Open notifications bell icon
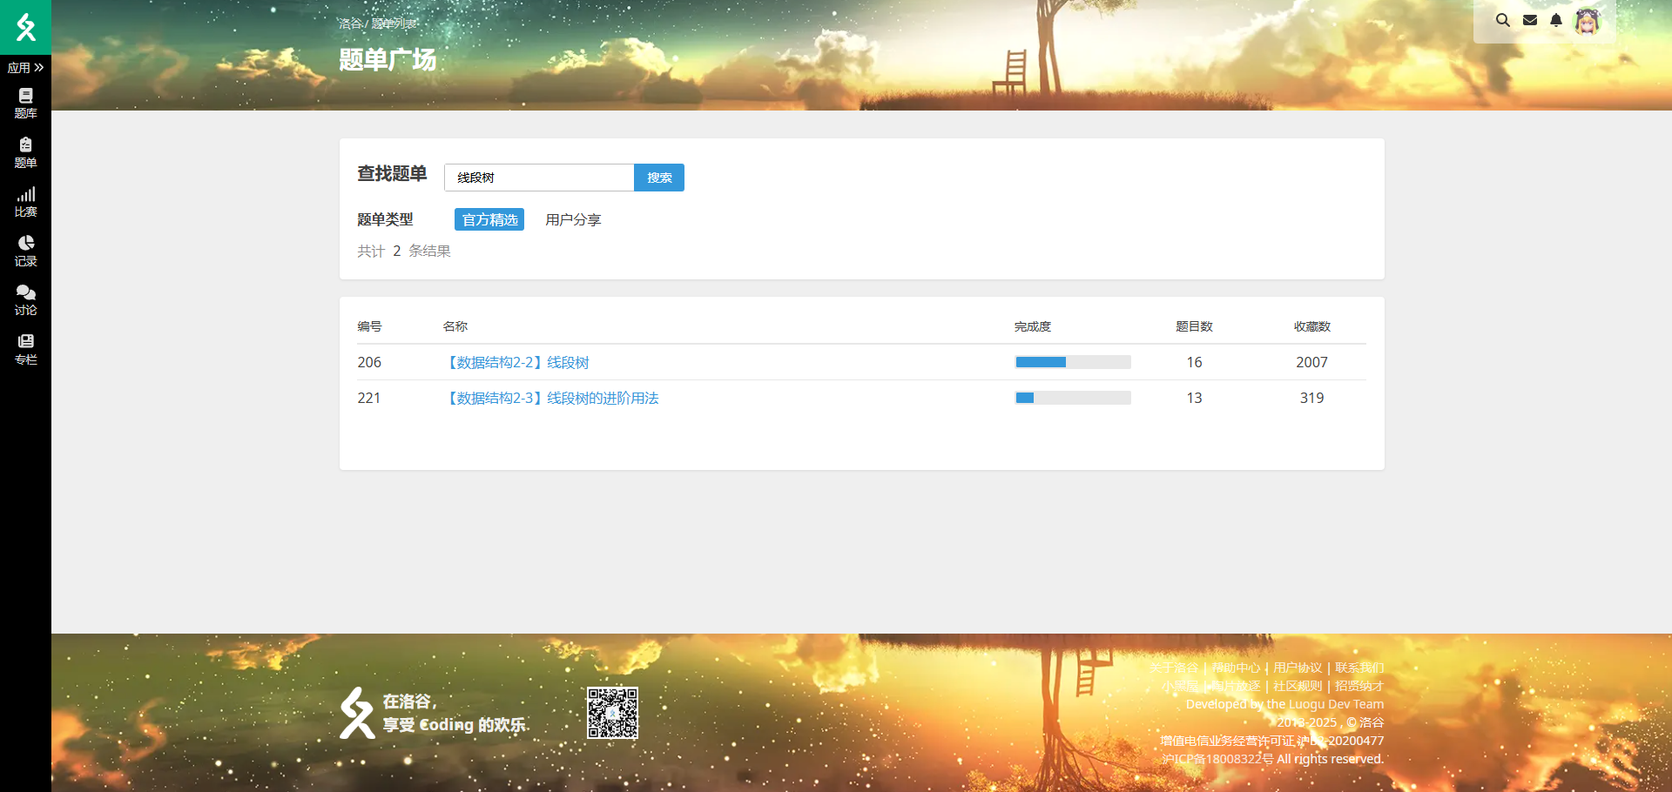The height and width of the screenshot is (792, 1672). pyautogui.click(x=1556, y=20)
